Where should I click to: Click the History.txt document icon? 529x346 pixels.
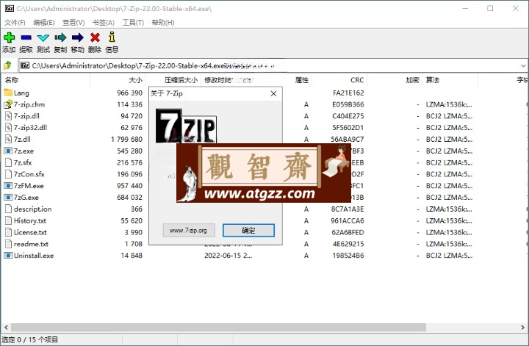pos(8,220)
